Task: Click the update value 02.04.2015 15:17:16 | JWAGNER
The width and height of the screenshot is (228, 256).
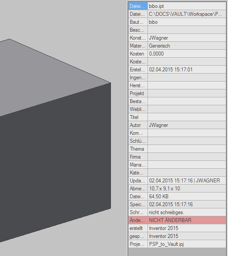Action: coord(187,181)
